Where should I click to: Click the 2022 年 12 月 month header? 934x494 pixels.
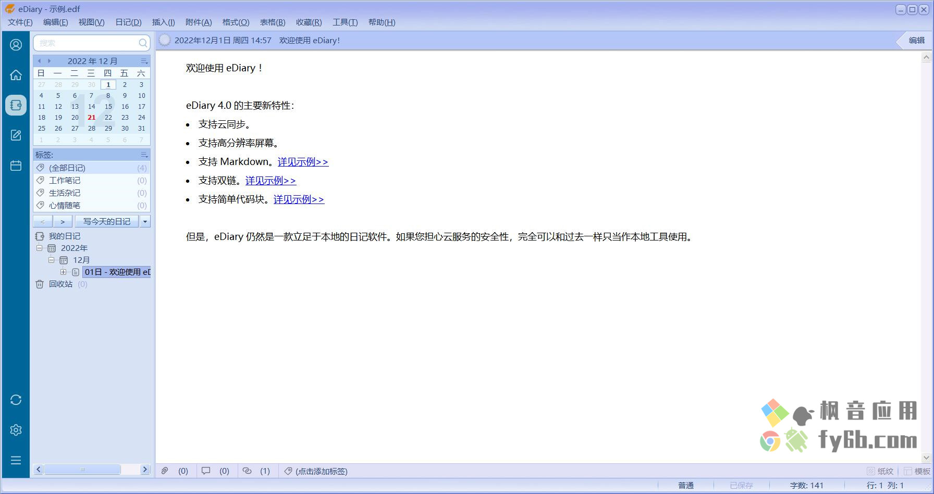[92, 61]
